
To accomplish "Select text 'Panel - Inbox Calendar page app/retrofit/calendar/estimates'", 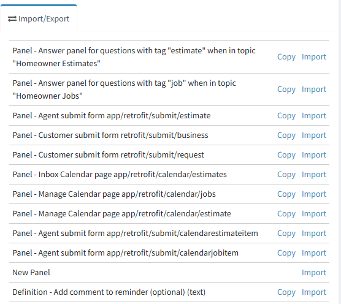I will (120, 175).
